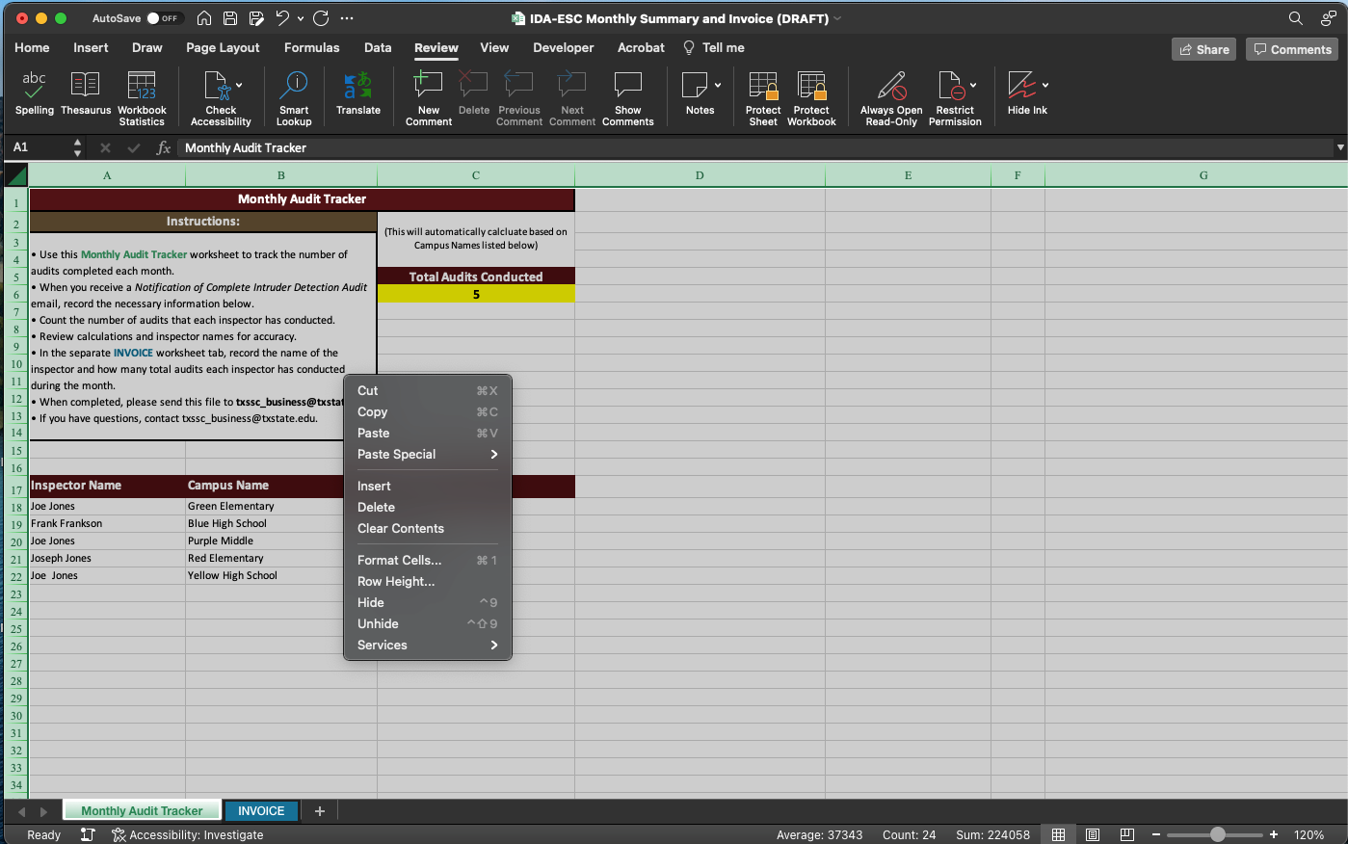Open the Comments panel
The width and height of the screenshot is (1348, 844).
coord(1291,47)
